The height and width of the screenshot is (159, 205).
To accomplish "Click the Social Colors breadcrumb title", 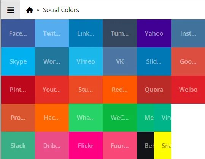I will (x=61, y=10).
